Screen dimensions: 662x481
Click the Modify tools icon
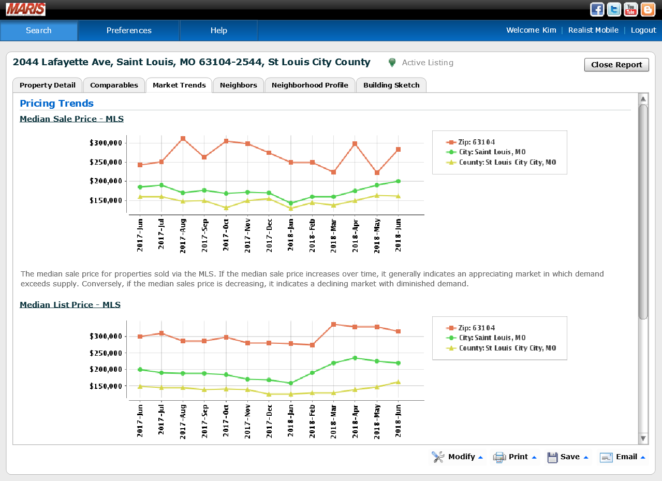point(438,457)
